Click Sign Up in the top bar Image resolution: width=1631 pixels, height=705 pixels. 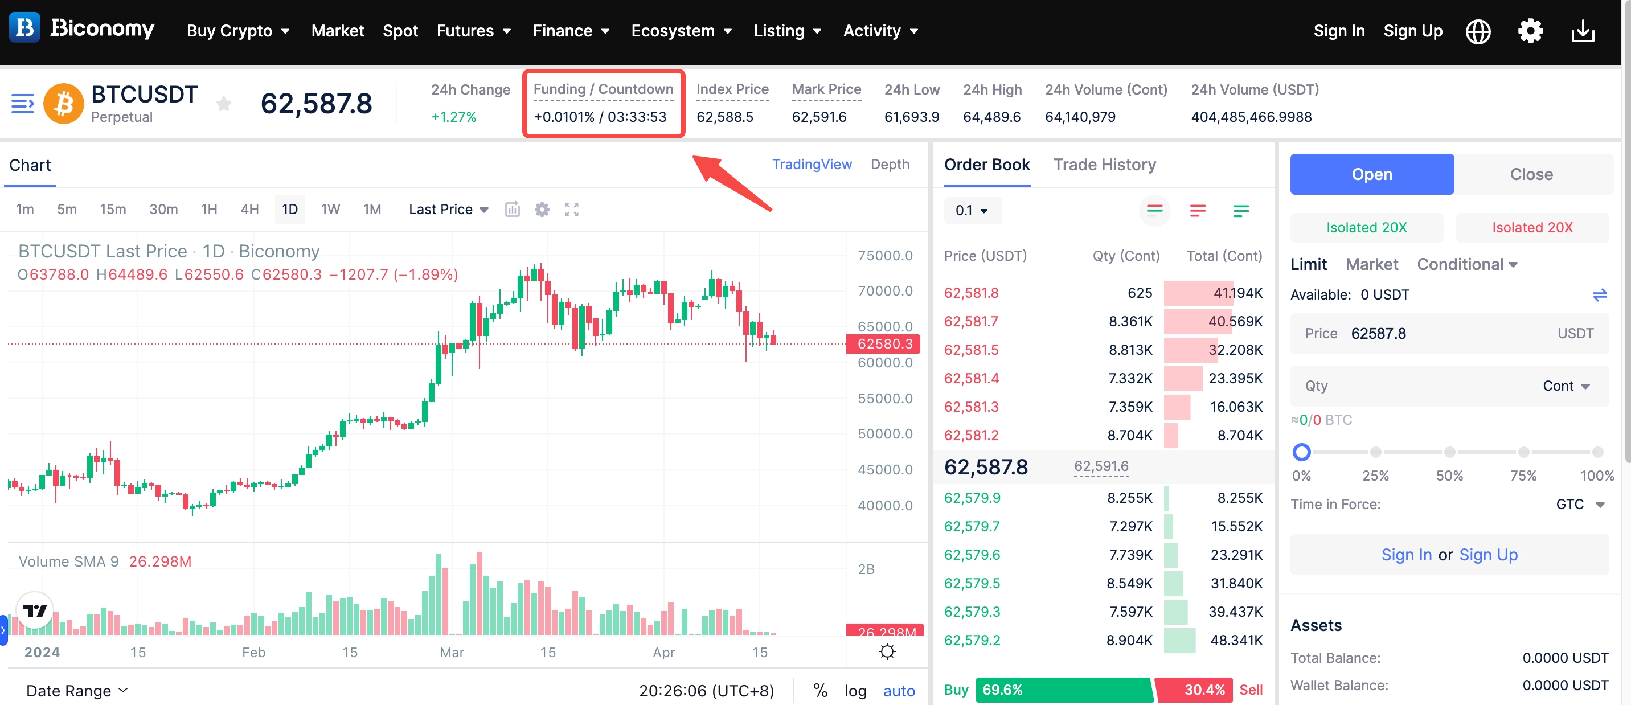click(1412, 31)
